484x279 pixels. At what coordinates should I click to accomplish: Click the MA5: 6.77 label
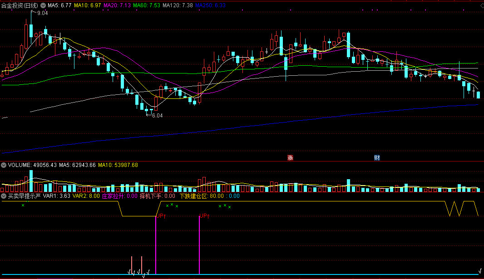tap(59, 5)
